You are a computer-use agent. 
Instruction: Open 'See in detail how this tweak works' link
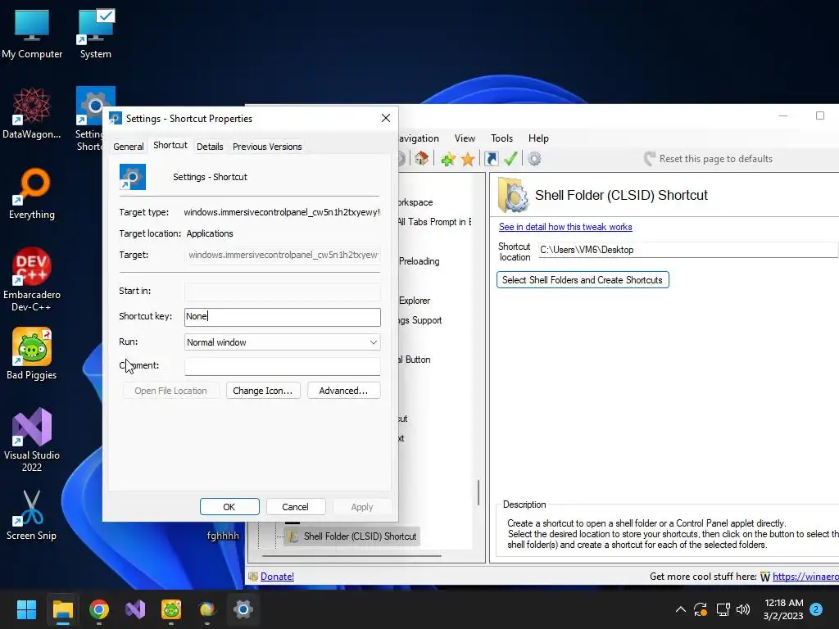565,227
